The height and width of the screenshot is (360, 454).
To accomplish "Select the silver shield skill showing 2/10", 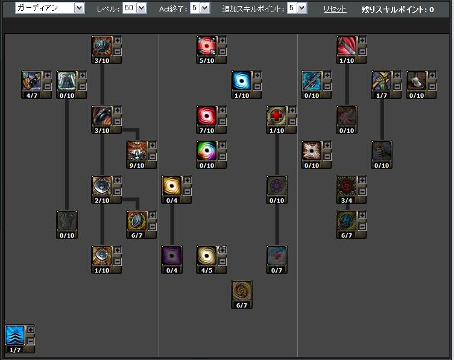I will pos(102,186).
